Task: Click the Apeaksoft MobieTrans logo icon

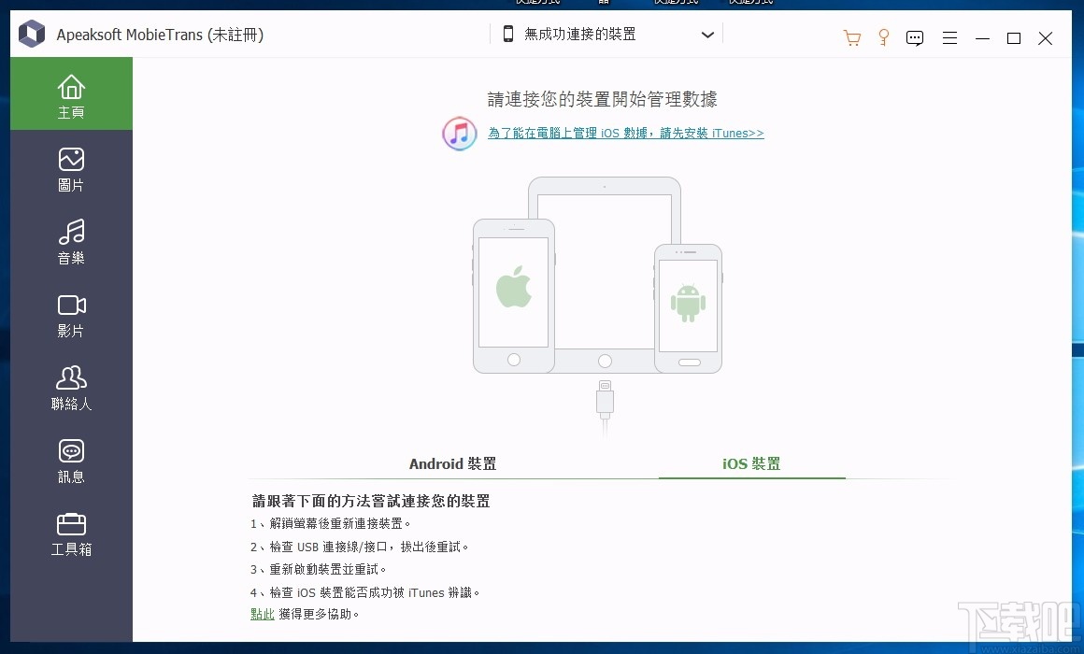Action: pos(32,34)
